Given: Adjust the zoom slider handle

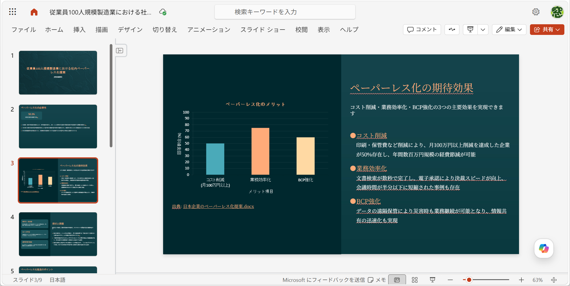Looking at the screenshot, I should (469, 280).
